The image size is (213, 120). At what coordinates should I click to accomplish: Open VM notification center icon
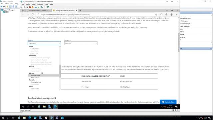176,107
